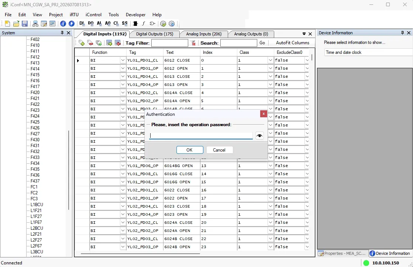Close the Authentication dialog with red X
Screen dimensions: 413x267
[x=264, y=114]
